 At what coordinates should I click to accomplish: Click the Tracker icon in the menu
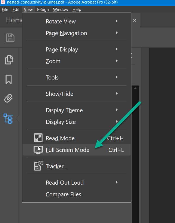pos(38,166)
